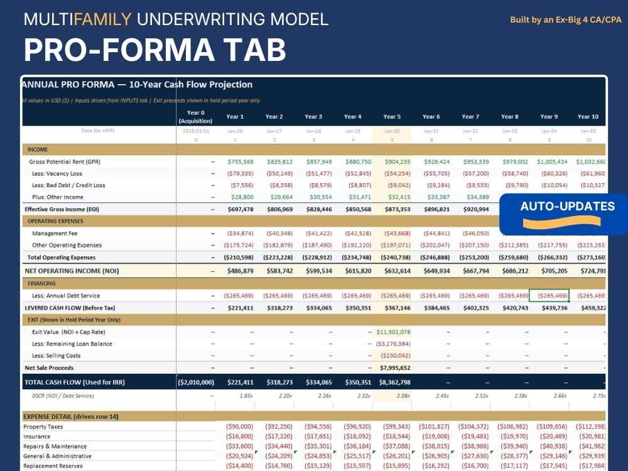
Task: Click the NET OPERATING INCOME (NOI) label
Action: coord(72,271)
